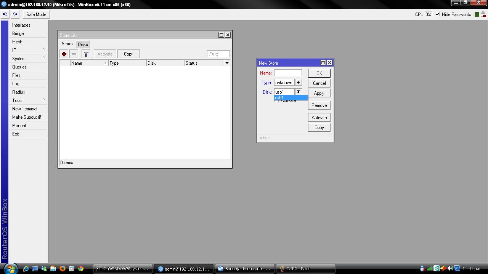Launch Internet Explorer from the quick launch
This screenshot has width=488, height=274.
pyautogui.click(x=26, y=269)
